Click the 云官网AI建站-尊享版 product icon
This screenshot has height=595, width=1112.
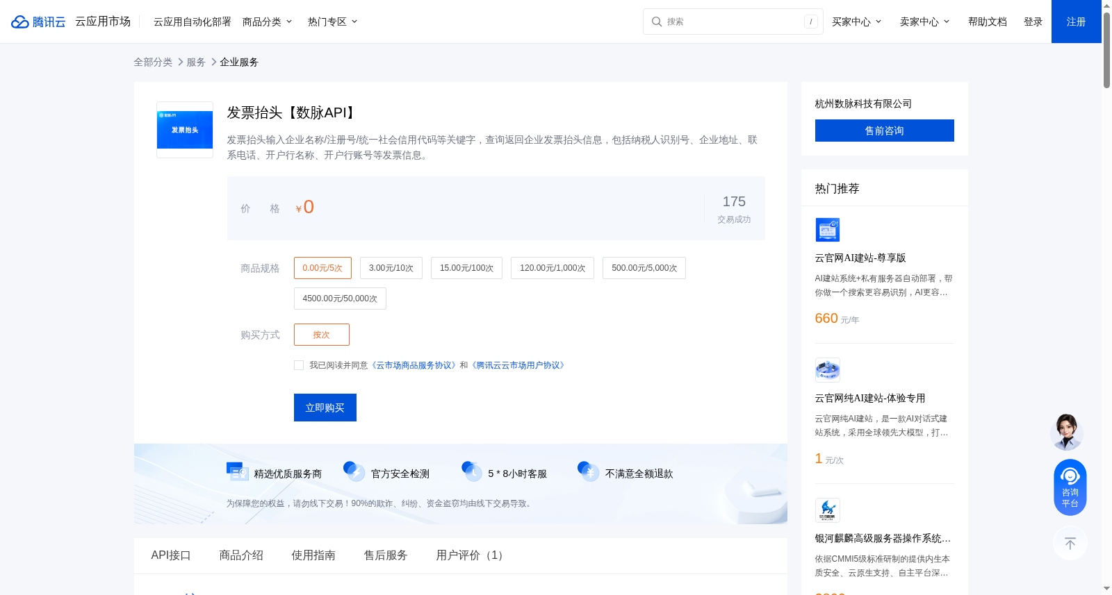827,230
